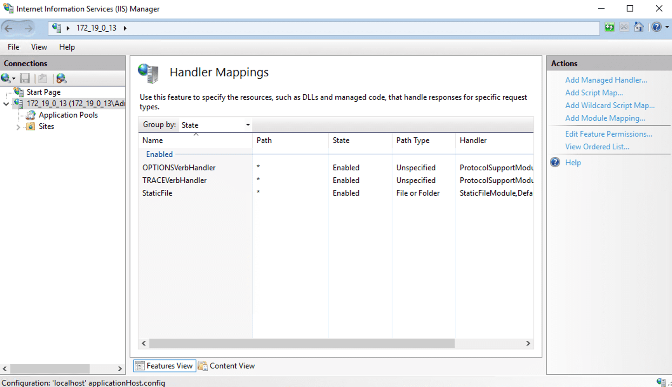Open the Help menu
Viewport: 672px width, 387px height.
tap(67, 47)
